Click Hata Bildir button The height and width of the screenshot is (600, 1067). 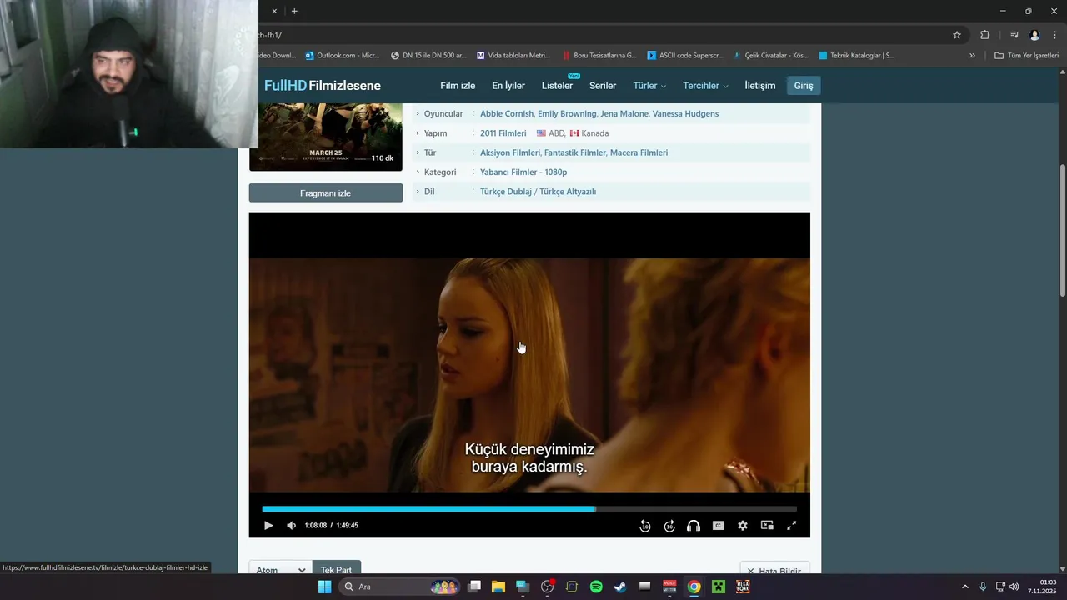[x=774, y=571]
